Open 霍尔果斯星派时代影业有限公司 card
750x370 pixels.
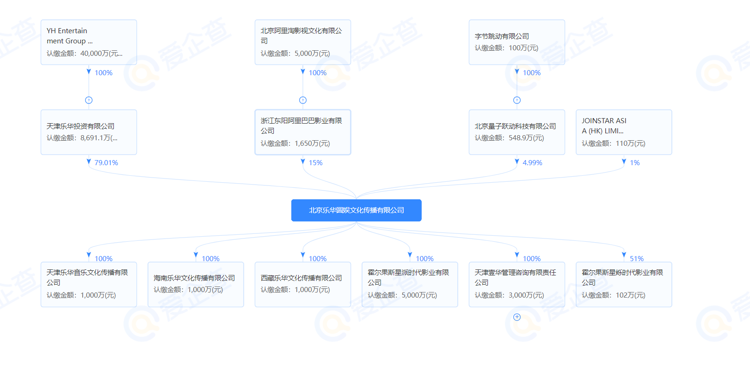(x=410, y=284)
